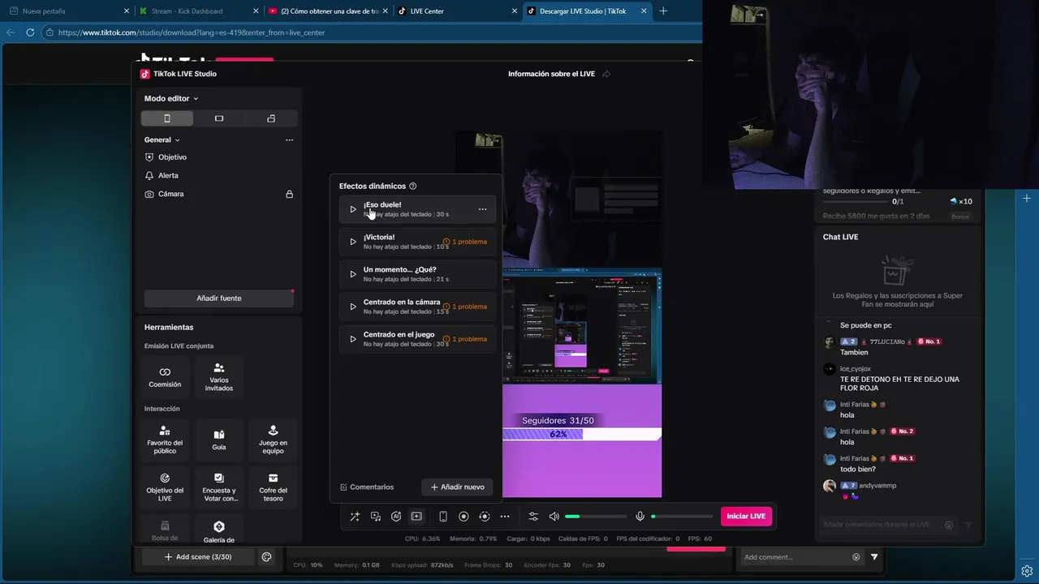
Task: Open the browser sidebar settings gear
Action: coord(1027,571)
